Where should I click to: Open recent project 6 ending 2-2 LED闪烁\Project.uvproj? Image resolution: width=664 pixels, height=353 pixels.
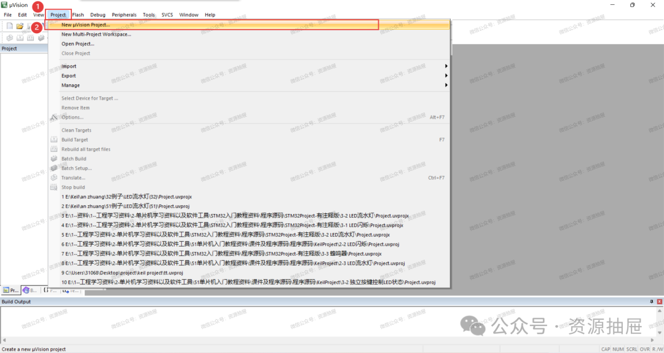coord(250,244)
